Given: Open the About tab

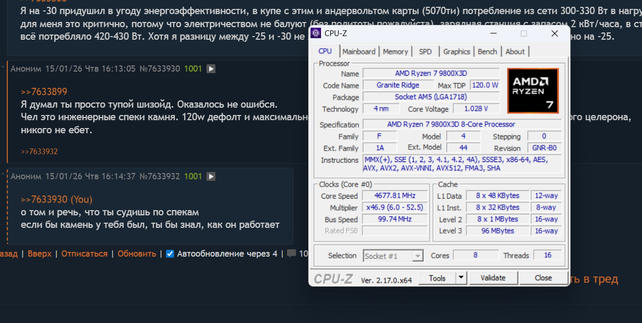Looking at the screenshot, I should point(515,51).
